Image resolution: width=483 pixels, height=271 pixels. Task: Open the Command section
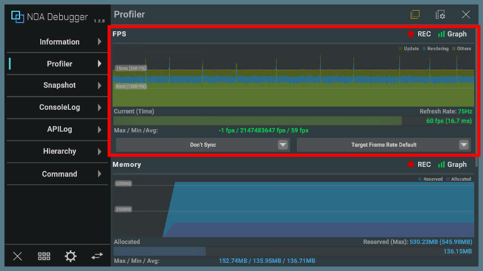[x=59, y=174]
